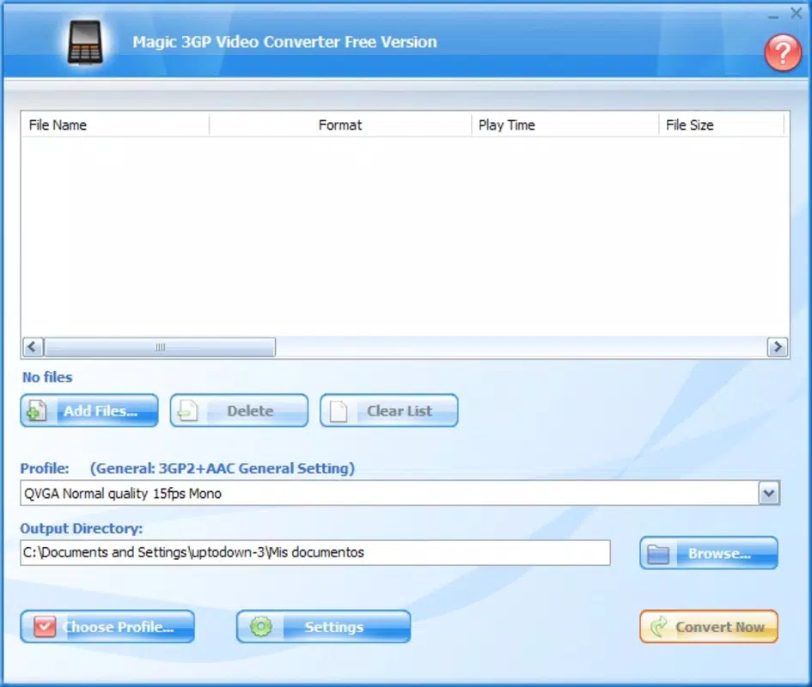Open the Settings dialog

[323, 626]
